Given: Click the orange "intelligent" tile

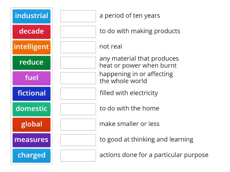Looking at the screenshot, I should [x=32, y=47].
